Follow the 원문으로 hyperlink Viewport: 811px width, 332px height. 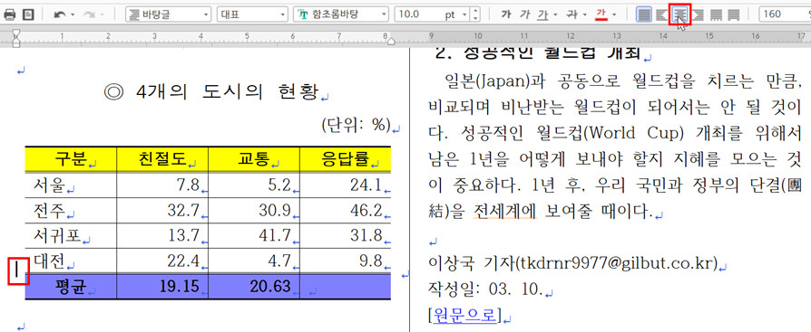point(465,314)
